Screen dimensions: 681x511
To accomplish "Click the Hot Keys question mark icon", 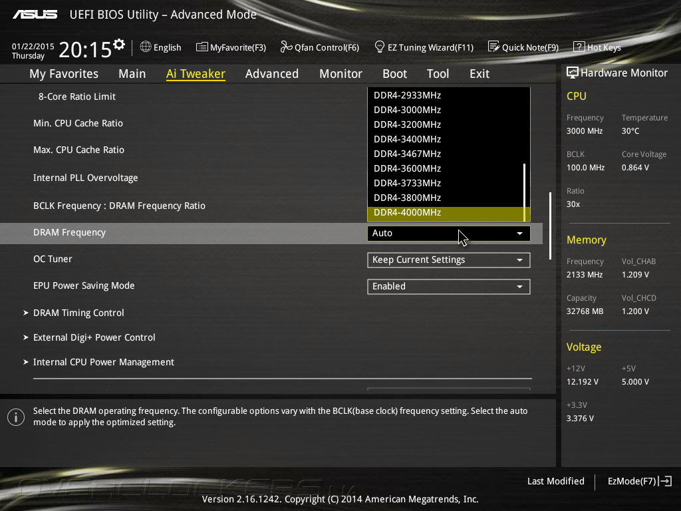I will (x=579, y=47).
